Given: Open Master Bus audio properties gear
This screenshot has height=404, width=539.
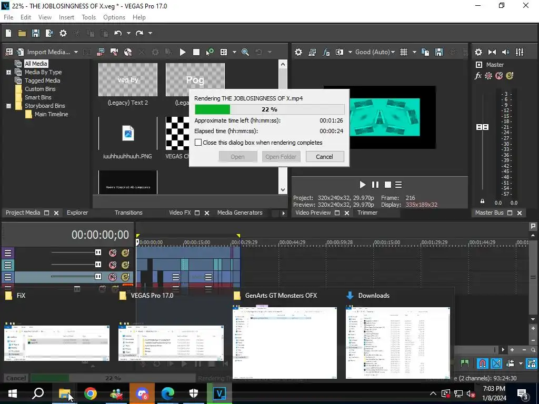Looking at the screenshot, I should coord(478,52).
